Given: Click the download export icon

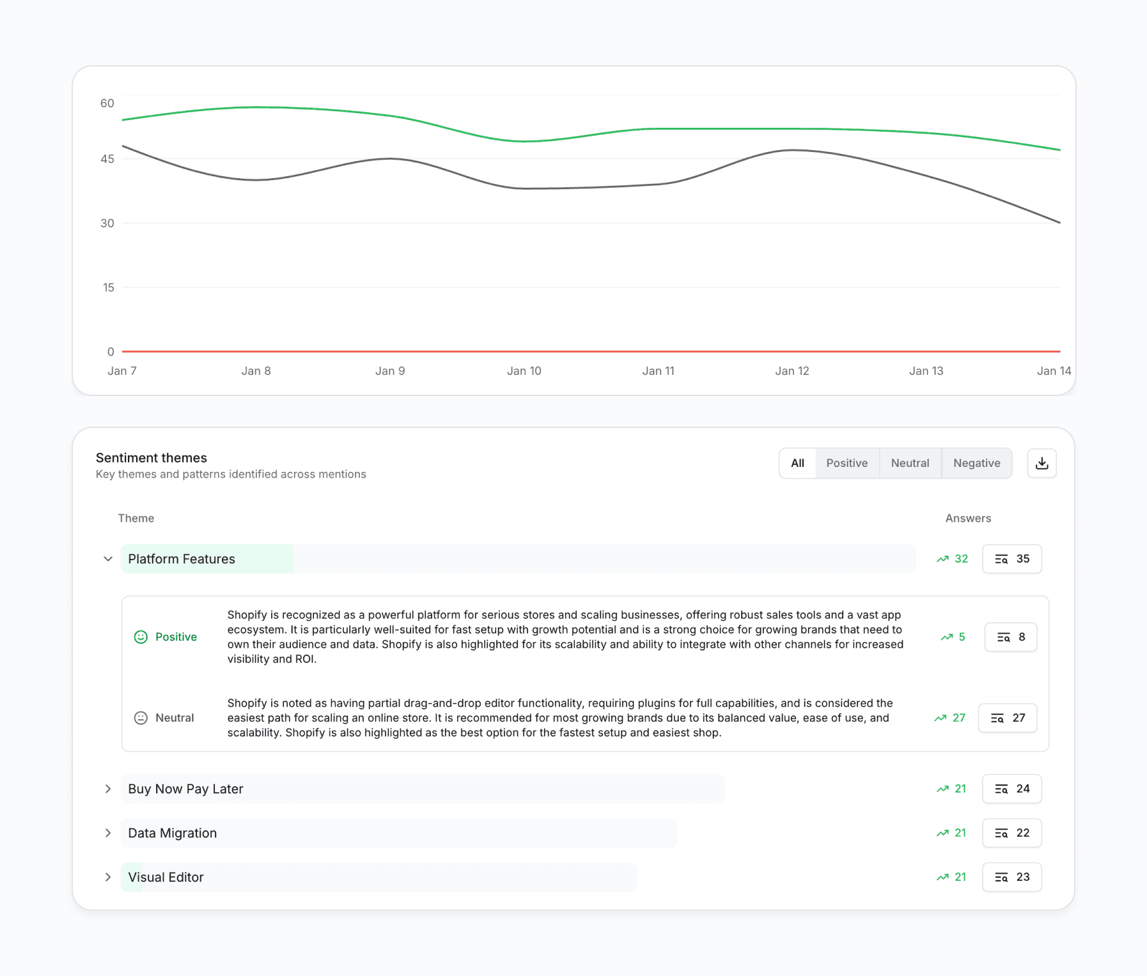Looking at the screenshot, I should pyautogui.click(x=1042, y=463).
